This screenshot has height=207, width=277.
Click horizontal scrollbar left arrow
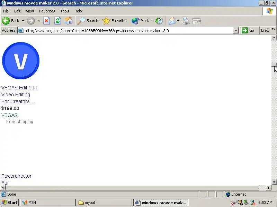click(3, 188)
